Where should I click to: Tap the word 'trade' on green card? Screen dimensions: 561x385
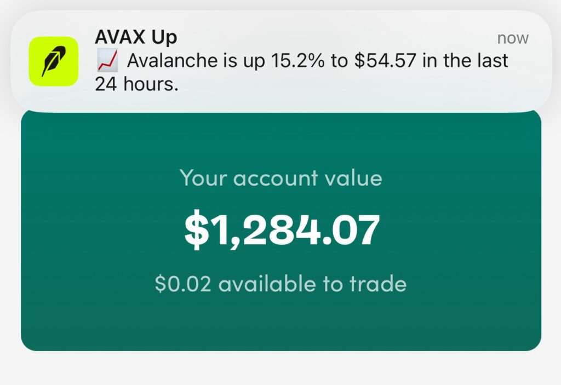pyautogui.click(x=378, y=284)
